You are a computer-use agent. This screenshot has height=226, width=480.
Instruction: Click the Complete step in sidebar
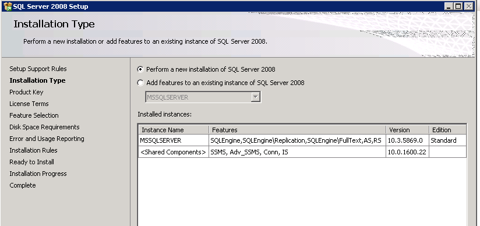(23, 185)
